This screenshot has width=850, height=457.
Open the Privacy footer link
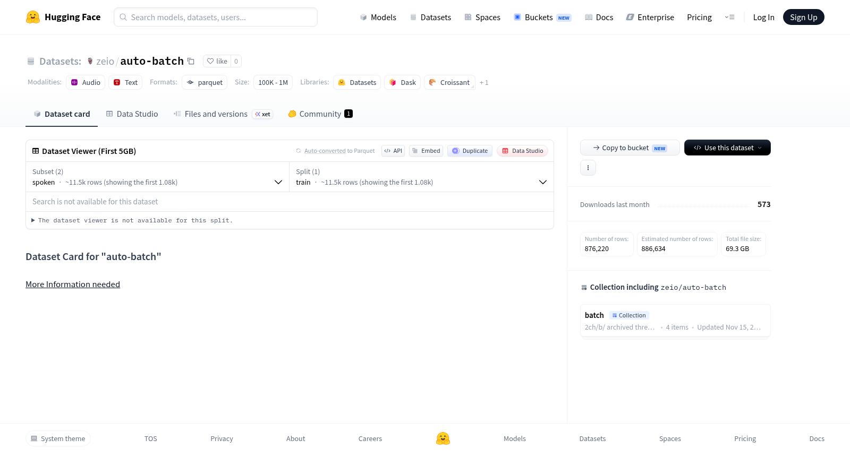pyautogui.click(x=222, y=438)
